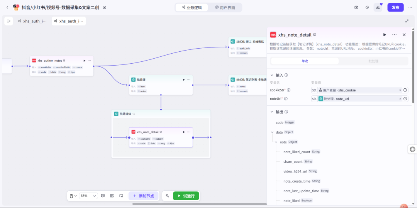Image resolution: width=417 pixels, height=208 pixels.
Task: Go back with the top-left arrow
Action: point(7,7)
